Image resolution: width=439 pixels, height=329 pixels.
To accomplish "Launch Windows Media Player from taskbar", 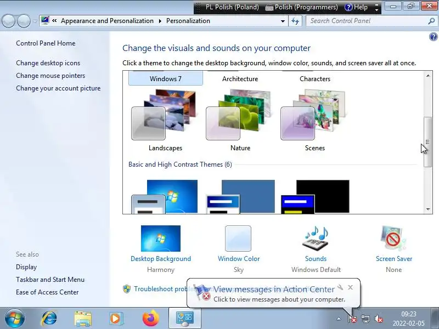I will click(x=116, y=319).
